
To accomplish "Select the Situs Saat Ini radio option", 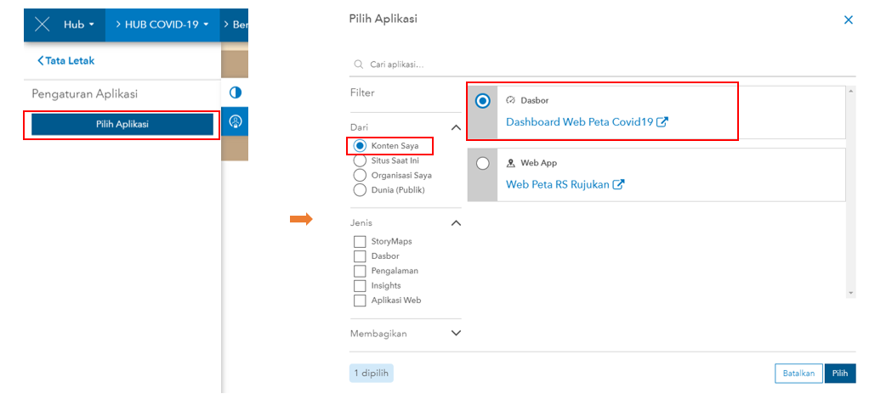I will point(360,160).
